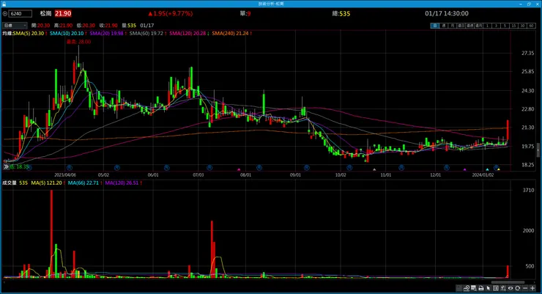Select the 月 monthly timeframe tab
Screen dimensions: 542x294
[453, 26]
